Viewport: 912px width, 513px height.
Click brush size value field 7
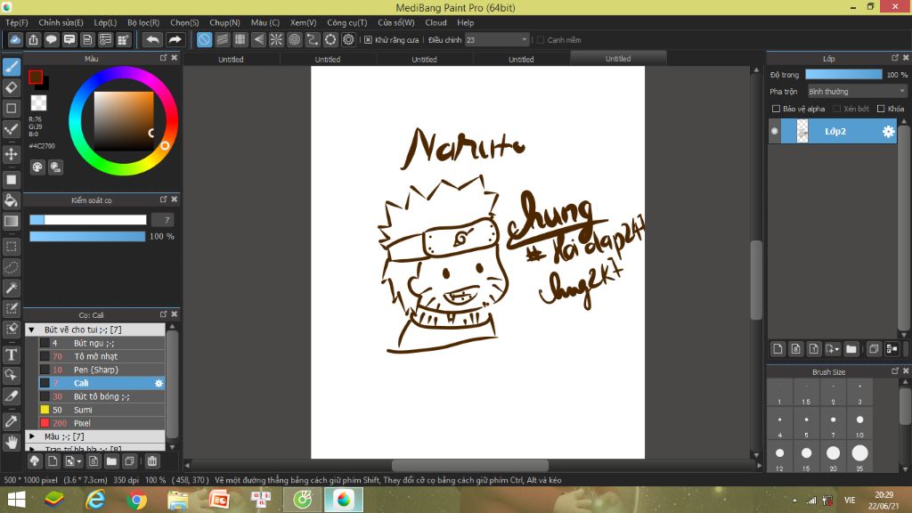coord(163,220)
